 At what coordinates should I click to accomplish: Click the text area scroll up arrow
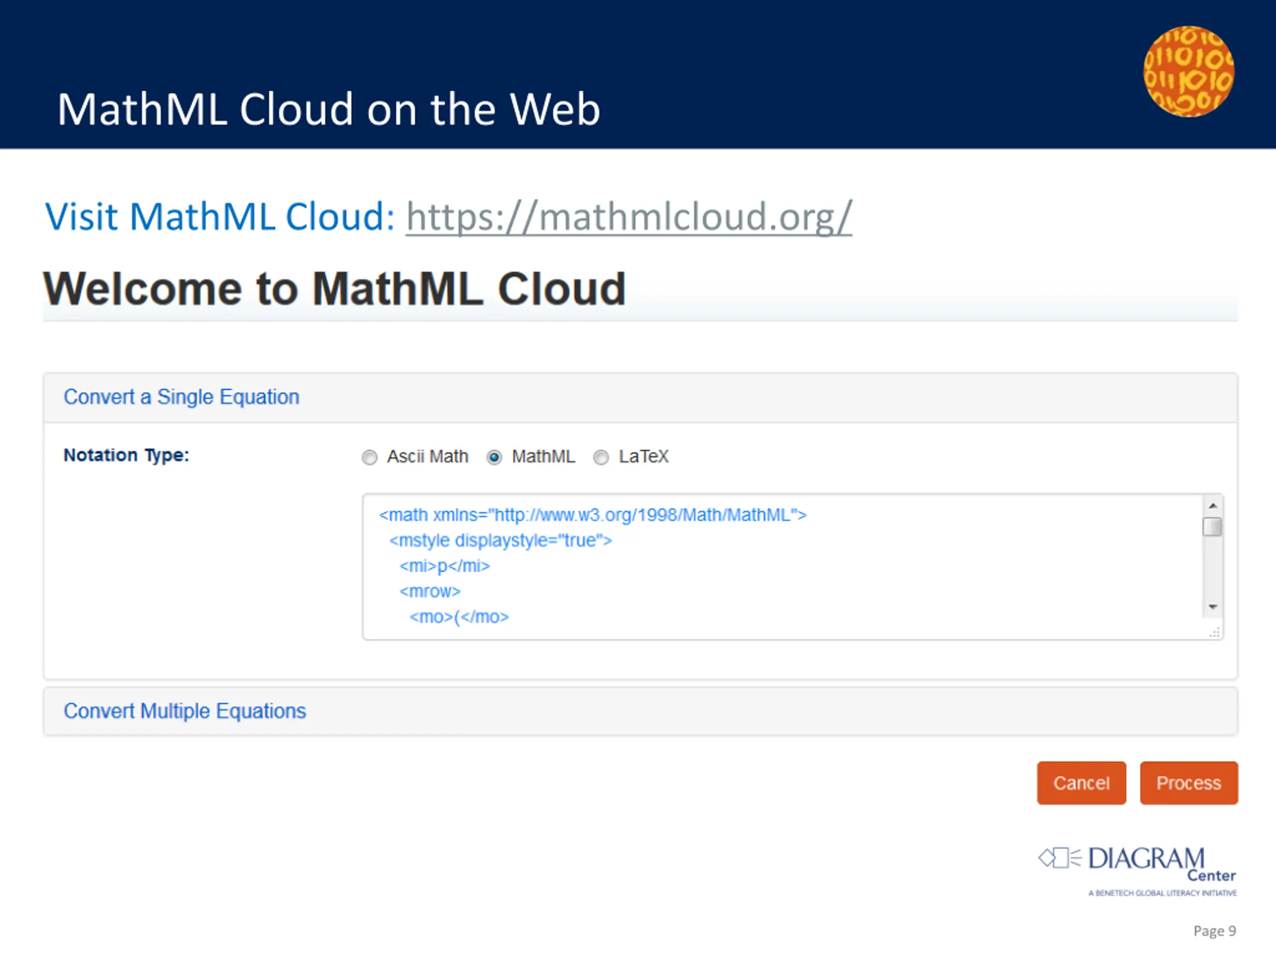tap(1213, 506)
